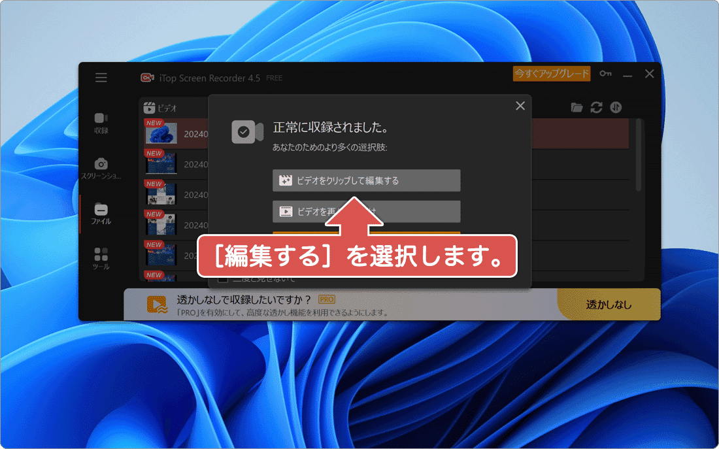Click the ビデオを再生 option in the dialog
This screenshot has width=719, height=449.
pyautogui.click(x=365, y=211)
